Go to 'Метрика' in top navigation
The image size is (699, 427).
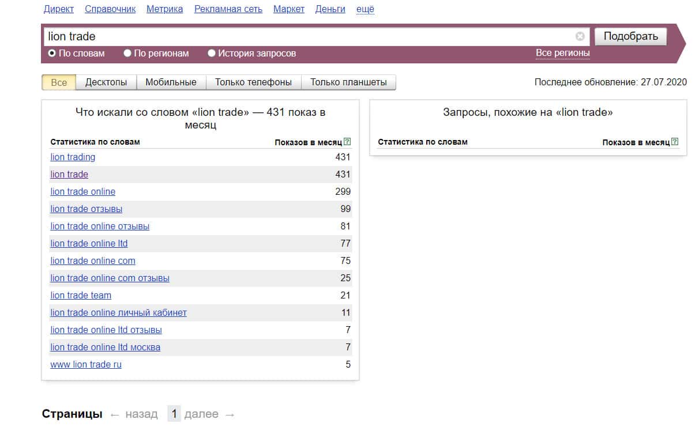[164, 9]
